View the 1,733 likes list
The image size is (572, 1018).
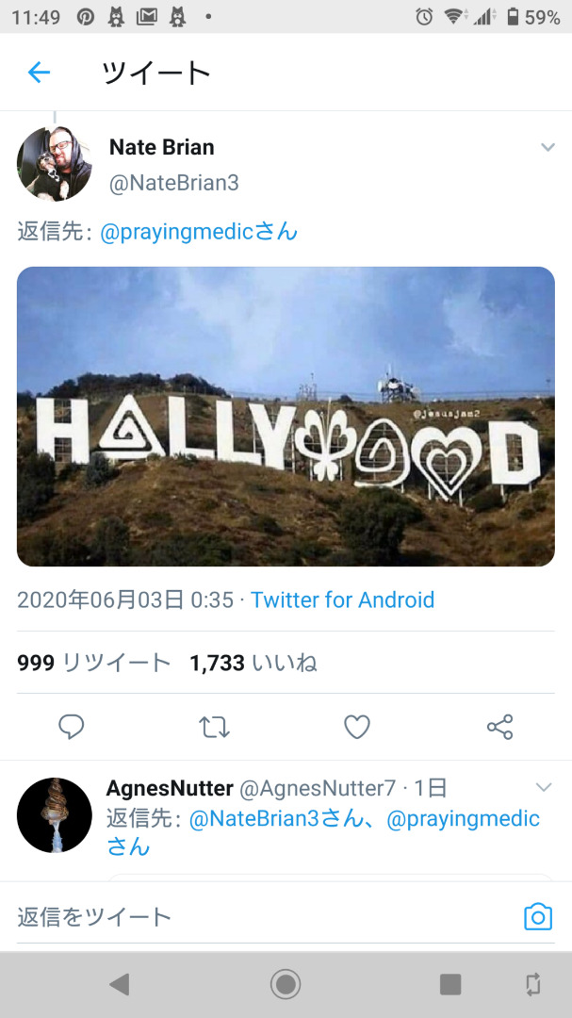click(253, 663)
